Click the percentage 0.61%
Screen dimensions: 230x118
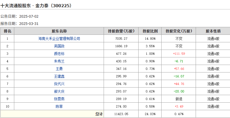pyautogui.click(x=150, y=99)
